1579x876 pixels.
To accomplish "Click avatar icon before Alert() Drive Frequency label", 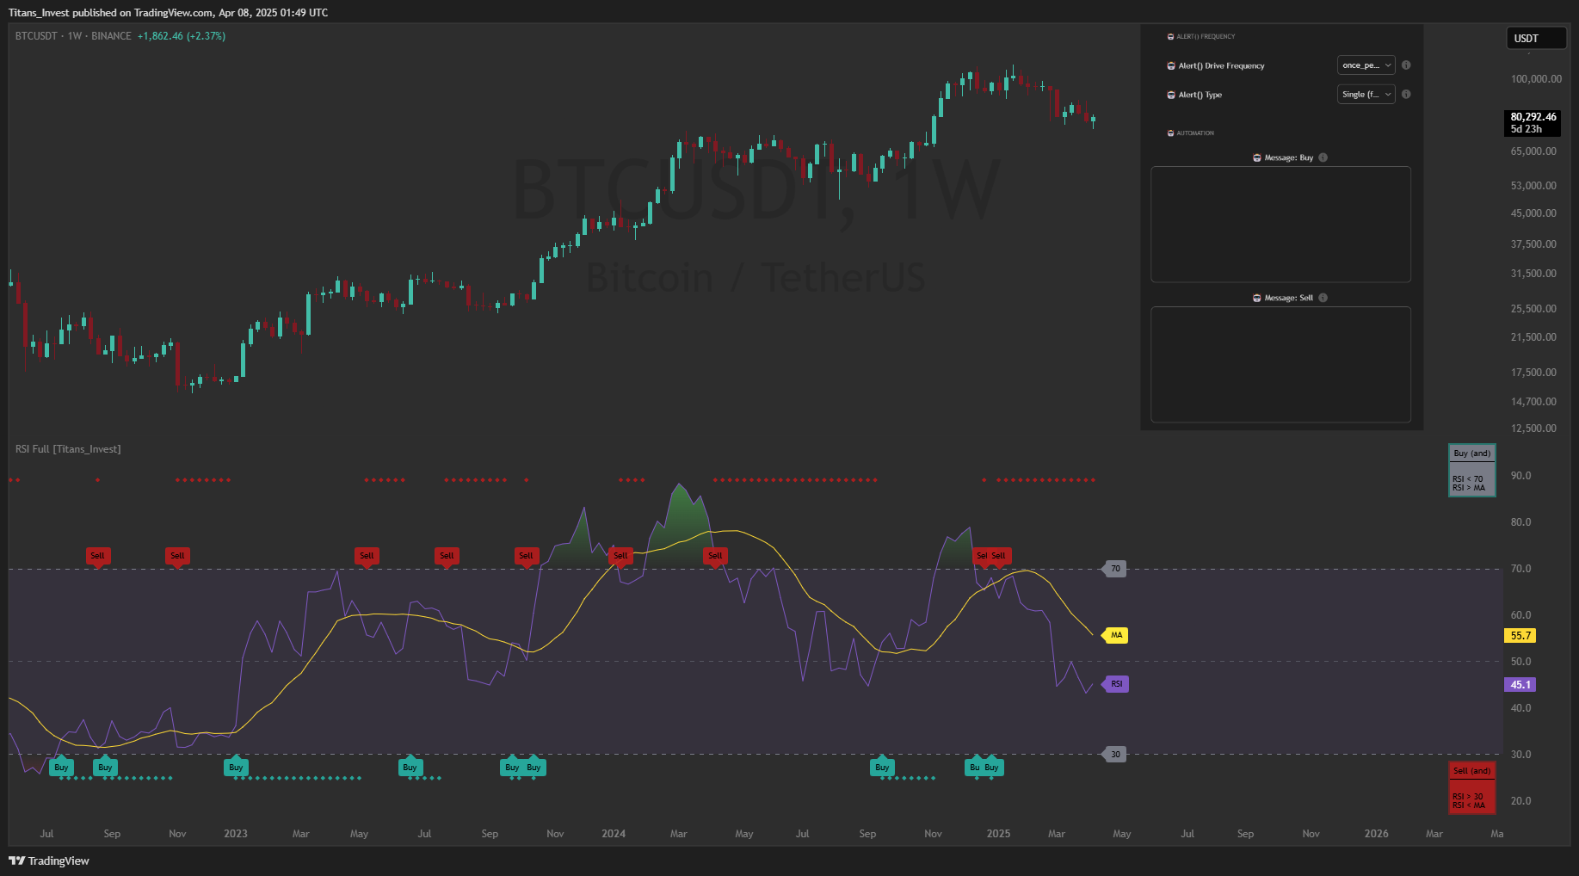I will pos(1171,65).
